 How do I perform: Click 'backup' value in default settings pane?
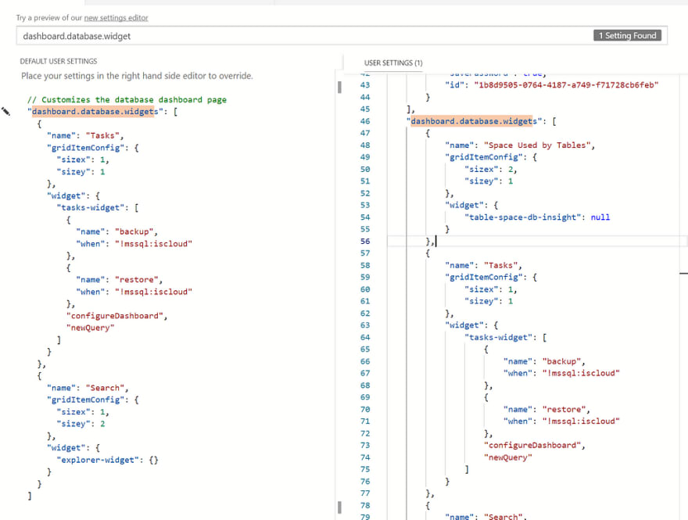[134, 231]
